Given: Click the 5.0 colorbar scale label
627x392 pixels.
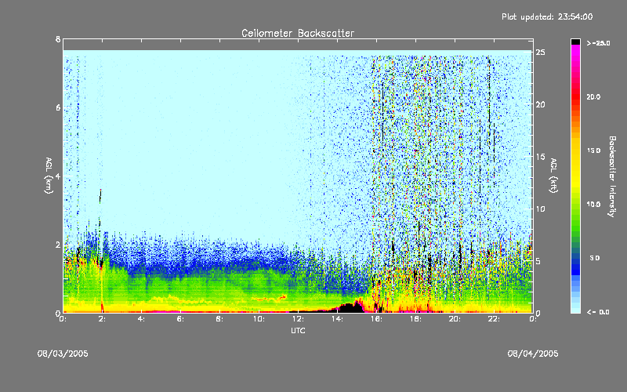Looking at the screenshot, I should (595, 258).
